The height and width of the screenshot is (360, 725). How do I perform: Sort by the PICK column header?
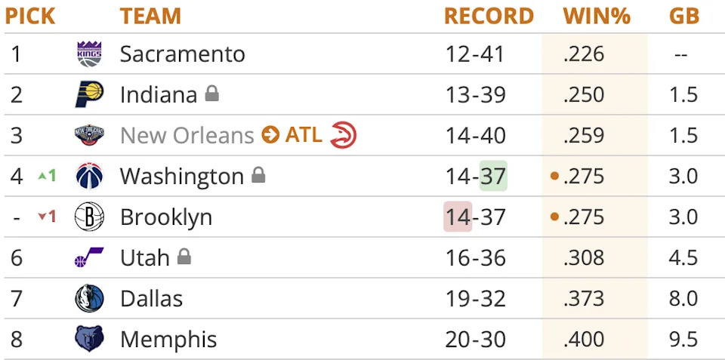click(x=30, y=16)
